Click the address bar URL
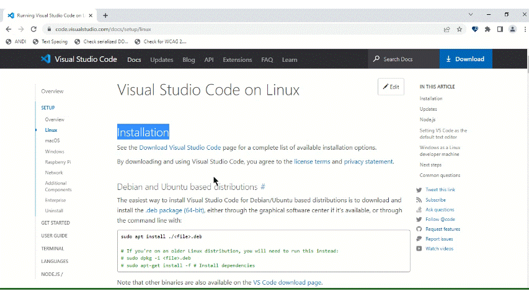 (x=103, y=29)
